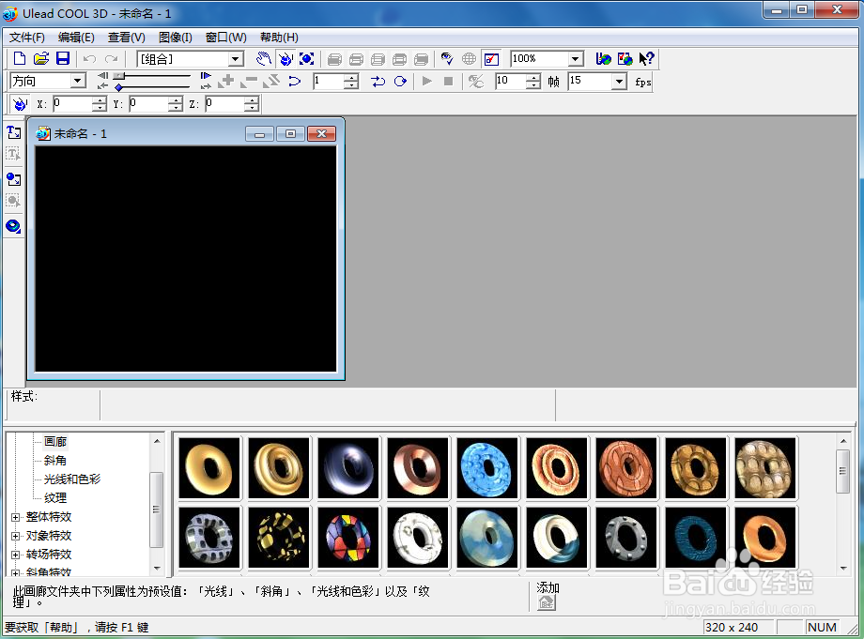Choose the stained-glass colored torus thumbnail
This screenshot has height=639, width=864.
tap(348, 537)
